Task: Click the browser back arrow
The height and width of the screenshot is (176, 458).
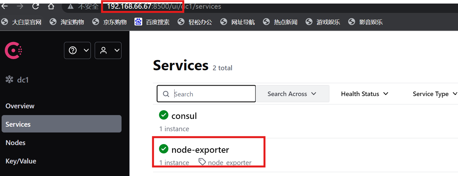Action: coord(5,6)
